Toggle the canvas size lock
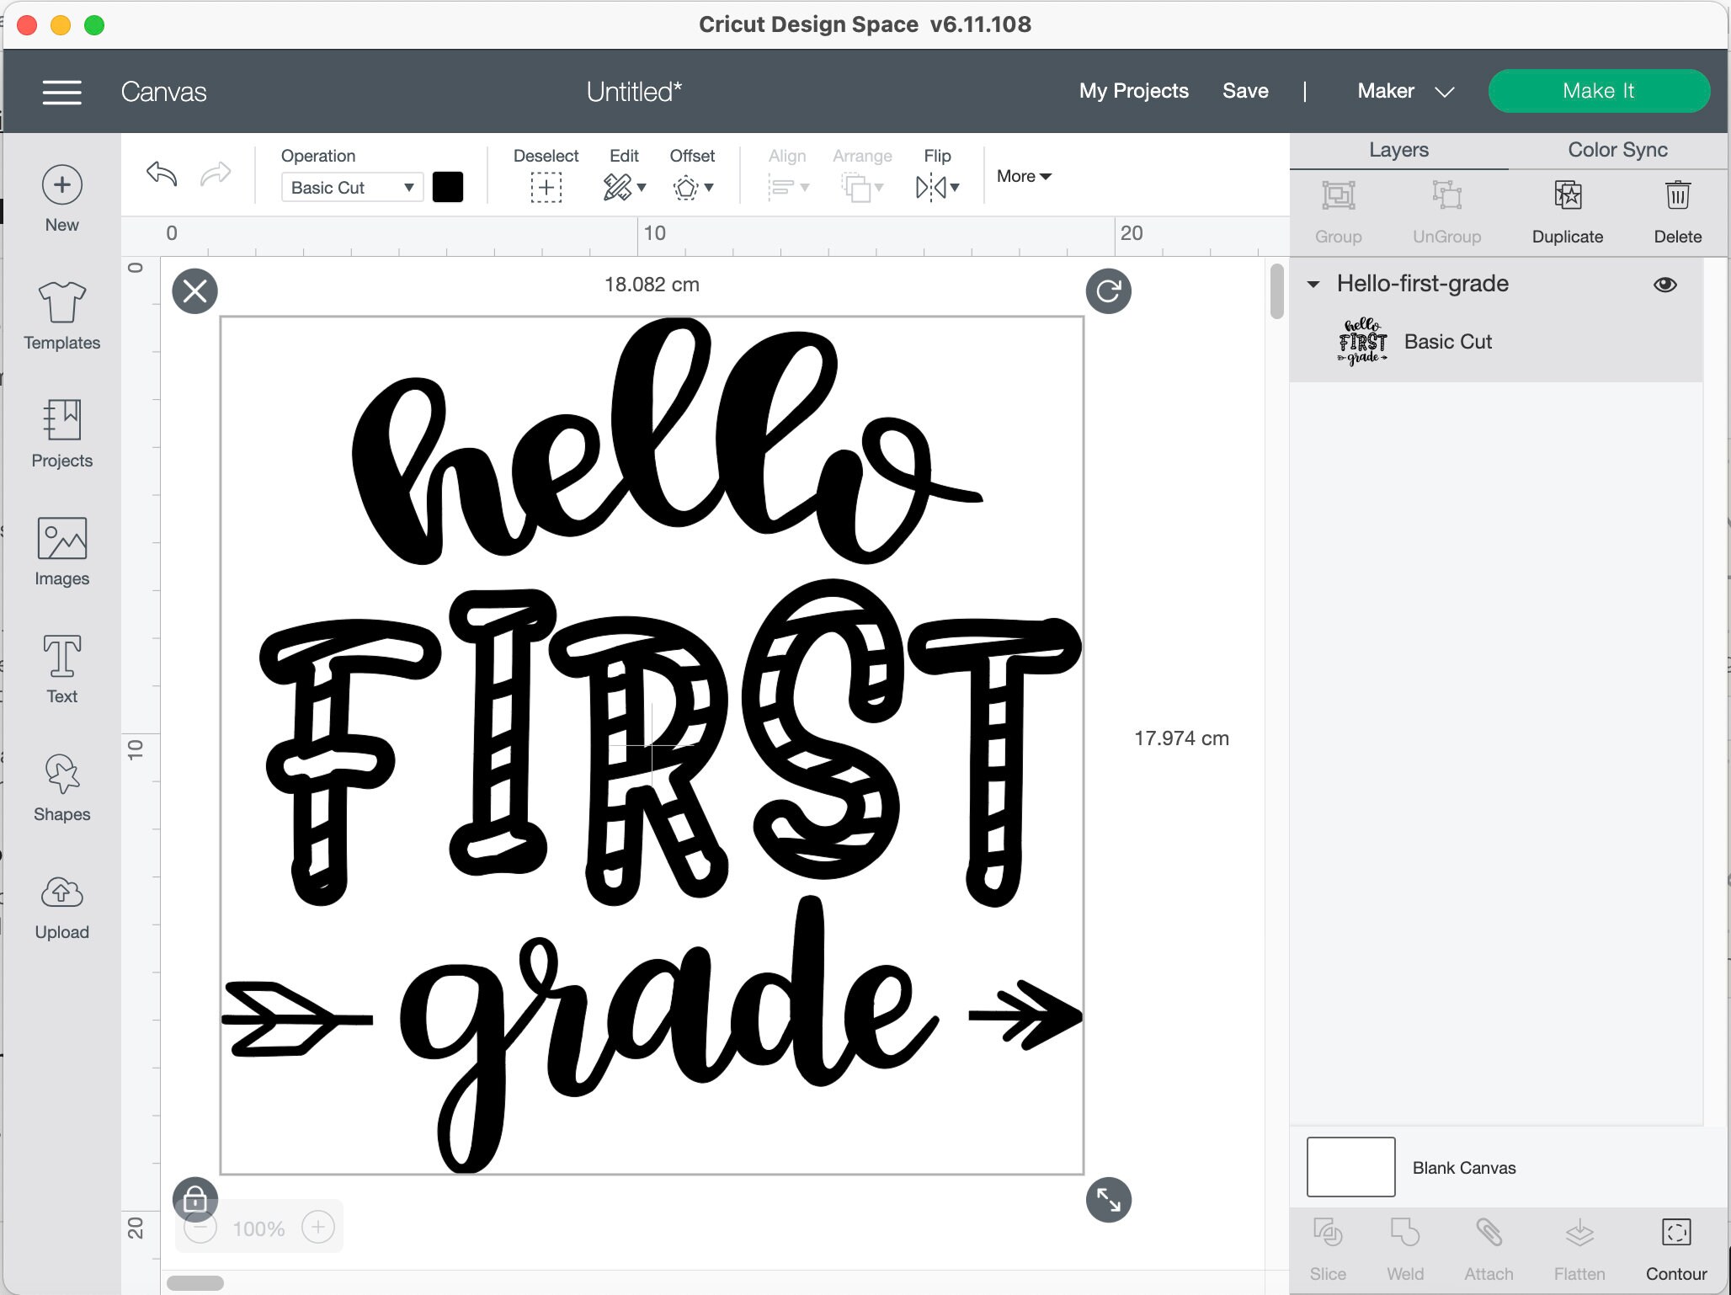Viewport: 1731px width, 1295px height. (x=194, y=1199)
